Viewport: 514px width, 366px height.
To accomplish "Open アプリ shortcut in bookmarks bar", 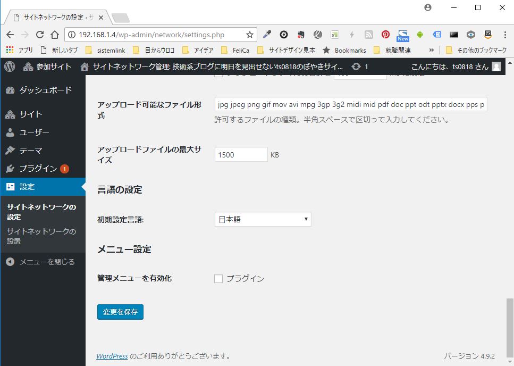I will (20, 50).
